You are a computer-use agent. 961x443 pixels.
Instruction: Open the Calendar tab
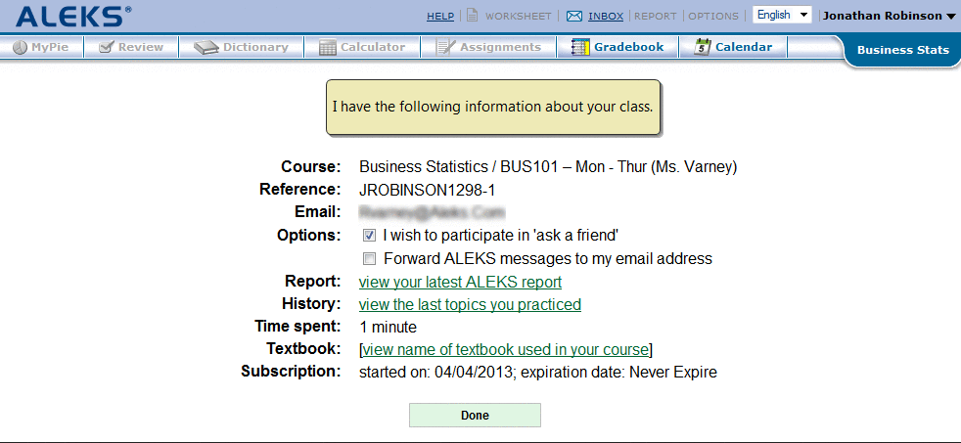733,47
